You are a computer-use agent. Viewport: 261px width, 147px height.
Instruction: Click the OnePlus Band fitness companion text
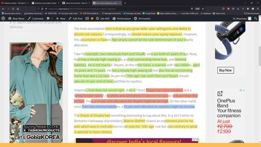229,108
